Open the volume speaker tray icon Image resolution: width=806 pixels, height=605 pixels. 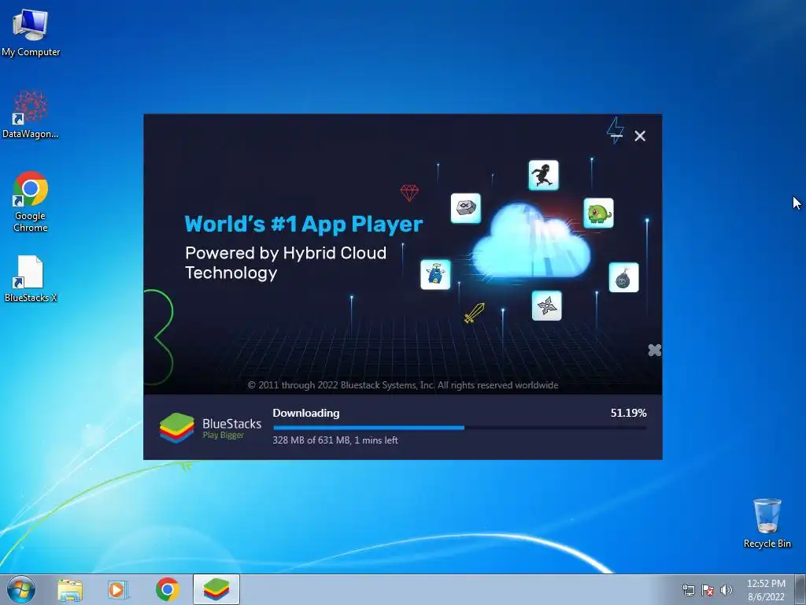coord(727,590)
